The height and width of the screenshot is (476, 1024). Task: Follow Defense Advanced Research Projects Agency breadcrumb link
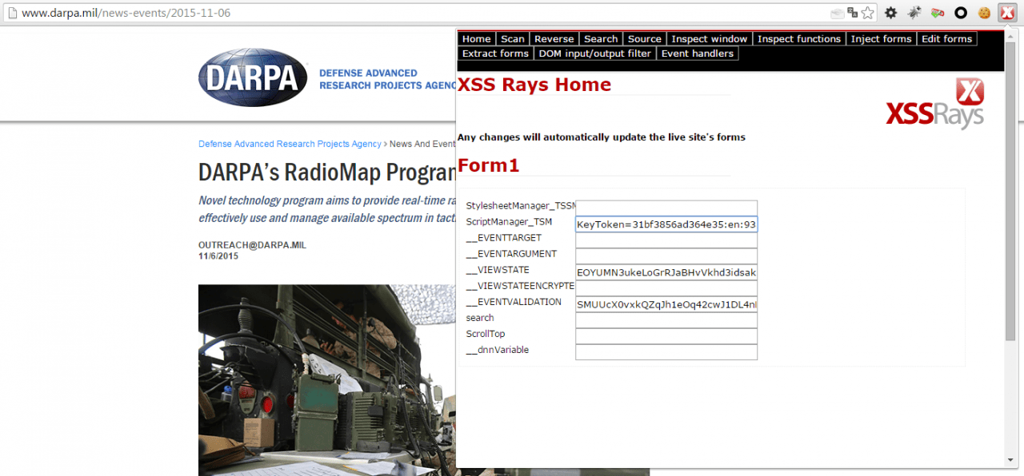click(290, 144)
